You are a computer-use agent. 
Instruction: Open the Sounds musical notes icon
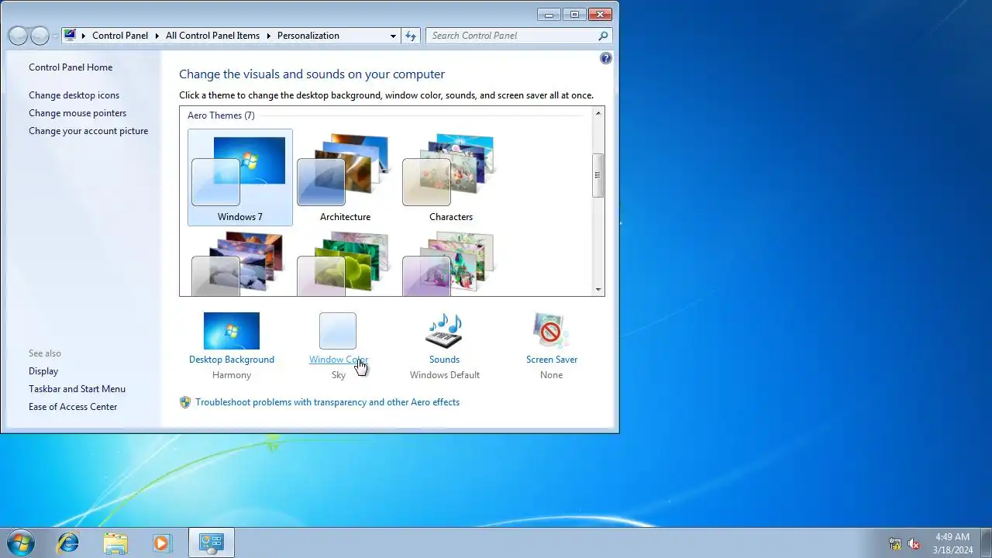click(444, 331)
